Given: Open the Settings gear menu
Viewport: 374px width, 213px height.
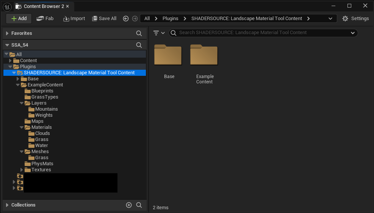Looking at the screenshot, I should coord(355,19).
